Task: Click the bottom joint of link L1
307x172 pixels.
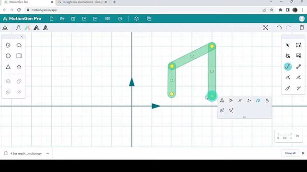Action: click(x=172, y=94)
